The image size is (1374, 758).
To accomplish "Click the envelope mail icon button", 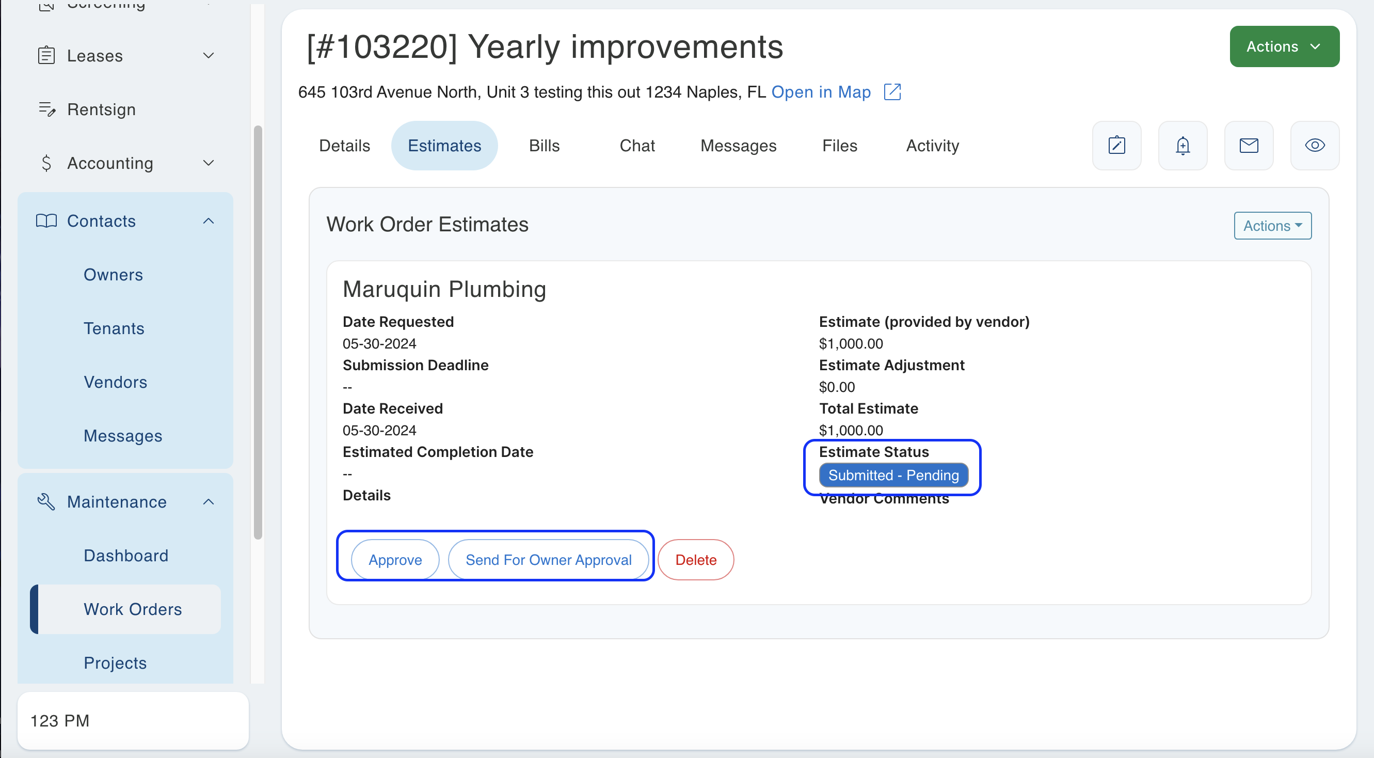I will [x=1248, y=145].
